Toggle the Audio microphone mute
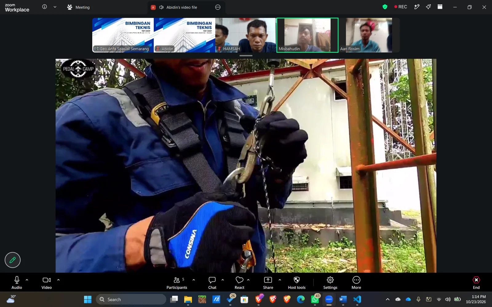The image size is (492, 307). (x=17, y=283)
